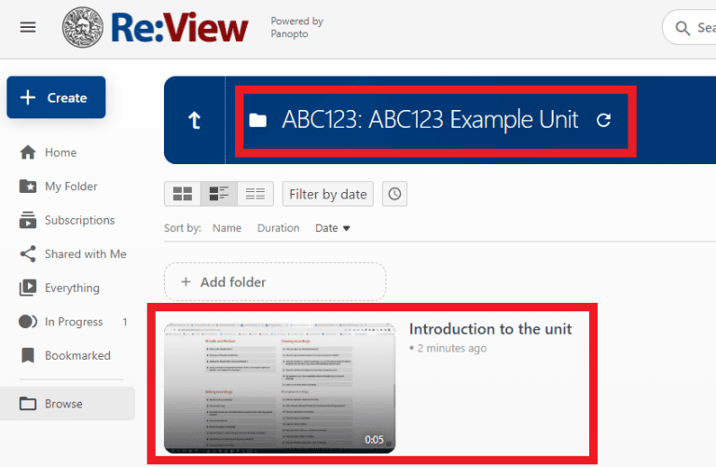Switch to detail view layout
This screenshot has height=467, width=716.
[219, 194]
